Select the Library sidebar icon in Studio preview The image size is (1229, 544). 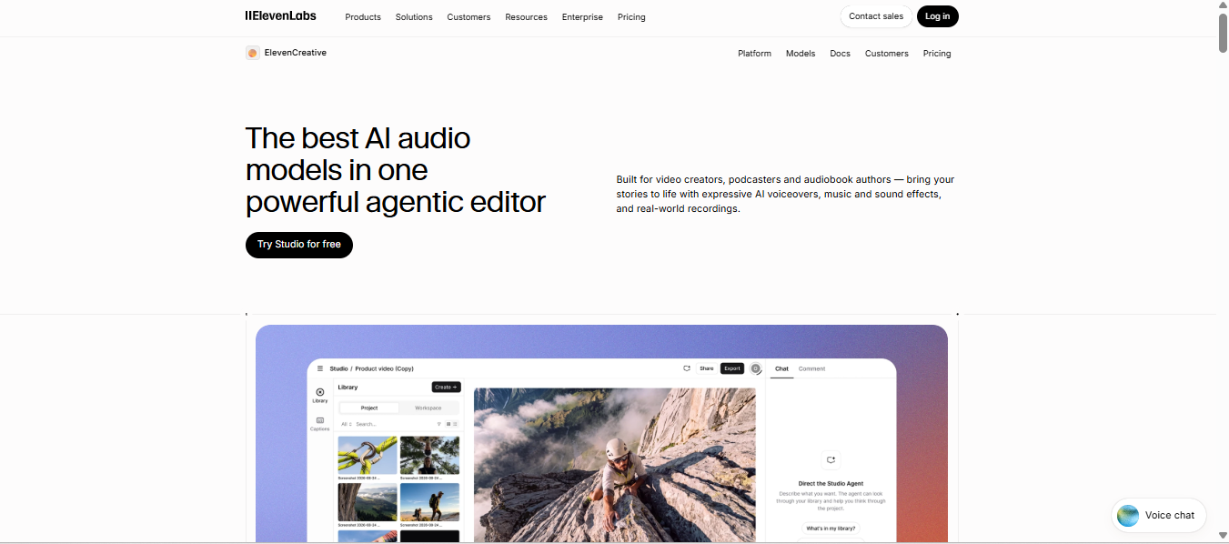click(x=320, y=395)
